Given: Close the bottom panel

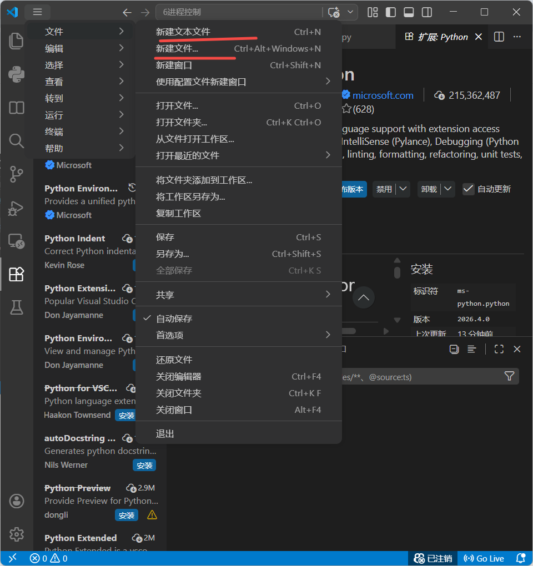Looking at the screenshot, I should (517, 349).
